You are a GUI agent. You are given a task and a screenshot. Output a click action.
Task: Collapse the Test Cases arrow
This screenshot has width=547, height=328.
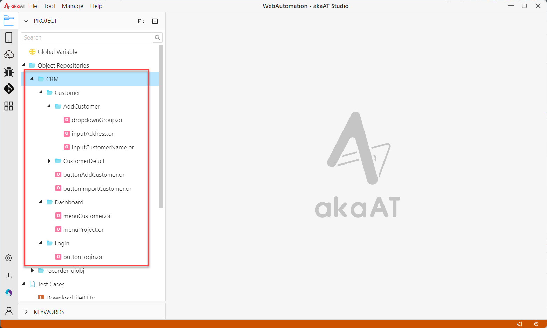(24, 284)
